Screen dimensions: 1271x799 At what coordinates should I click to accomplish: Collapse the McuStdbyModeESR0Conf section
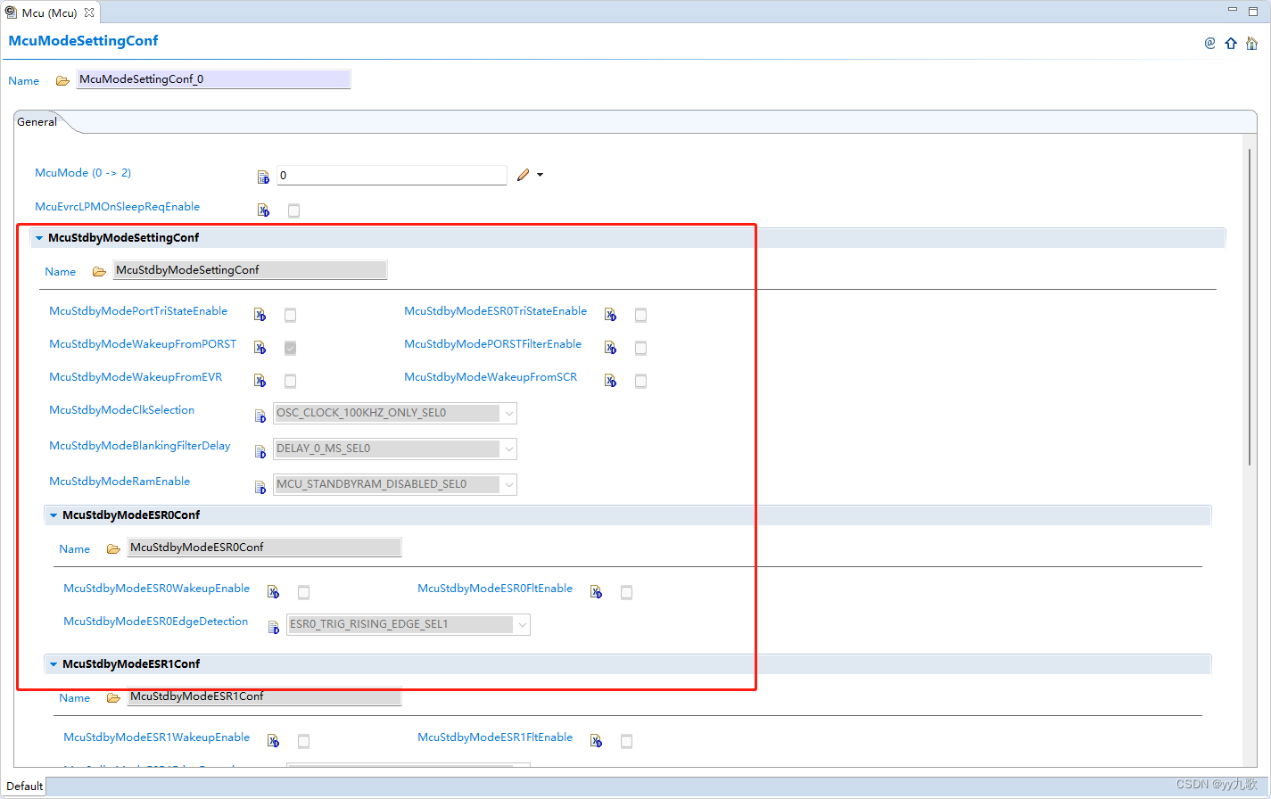(54, 515)
